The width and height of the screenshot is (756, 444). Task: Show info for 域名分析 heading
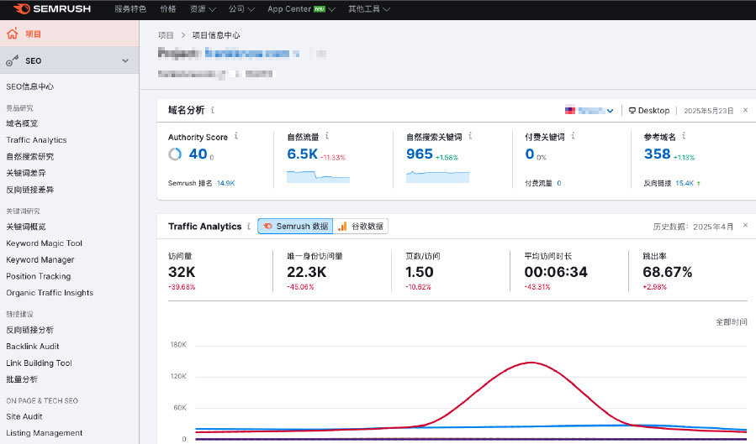[213, 110]
